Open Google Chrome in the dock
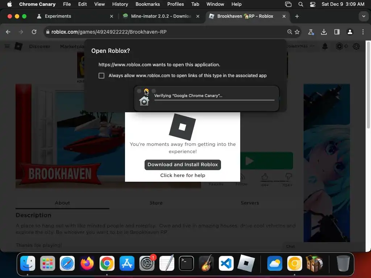Screen dimensions: 371x278 [x=107, y=263]
